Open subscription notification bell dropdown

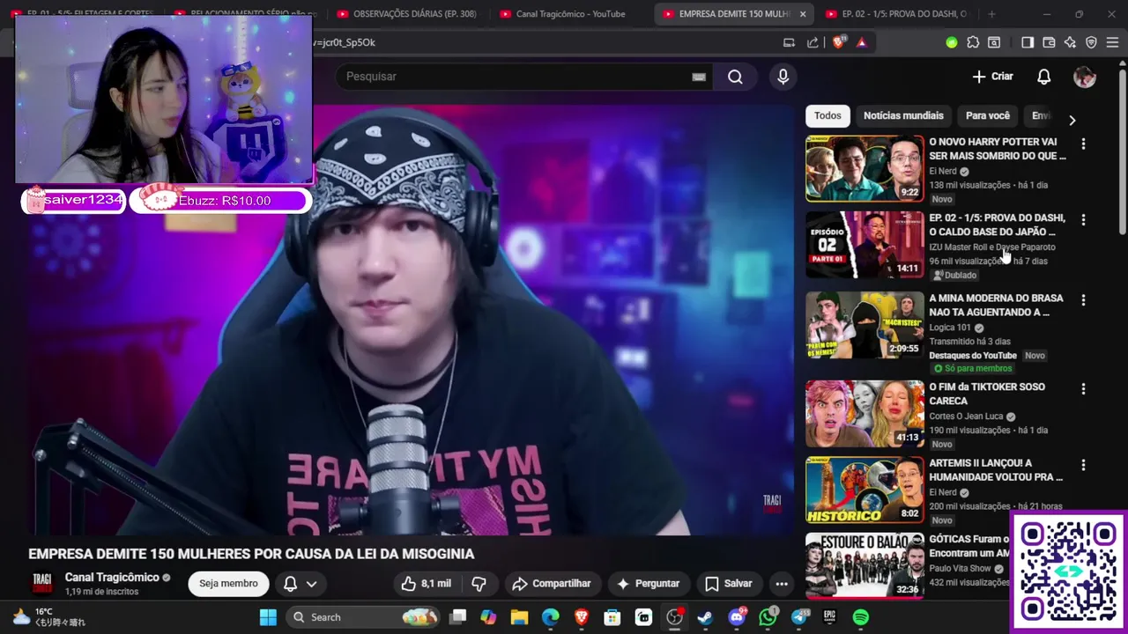coord(300,583)
